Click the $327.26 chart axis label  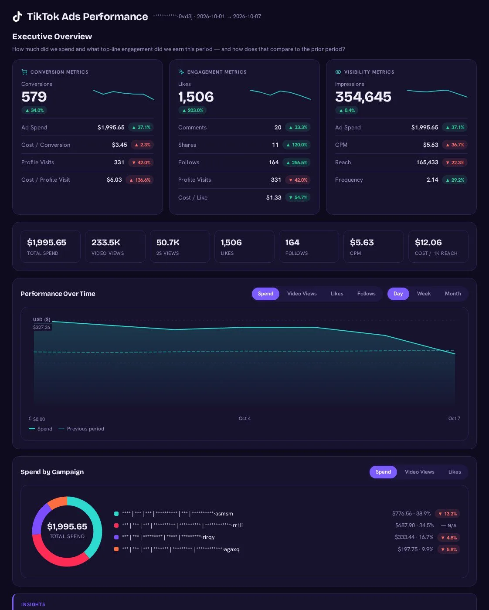[42, 327]
